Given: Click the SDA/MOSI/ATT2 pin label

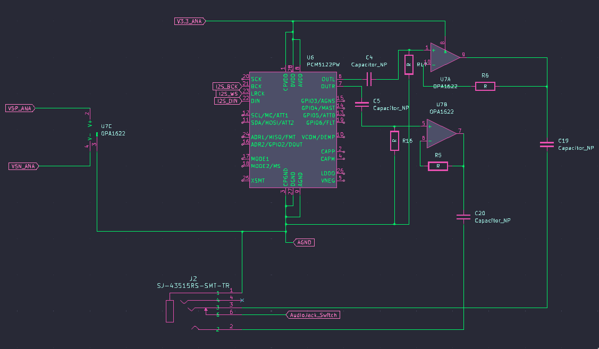Looking at the screenshot, I should [272, 123].
